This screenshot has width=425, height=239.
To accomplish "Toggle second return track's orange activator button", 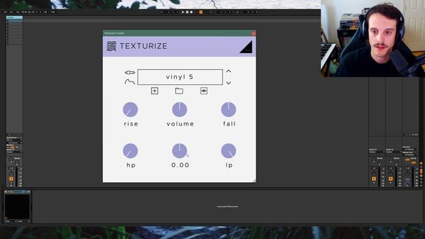I will point(390,179).
